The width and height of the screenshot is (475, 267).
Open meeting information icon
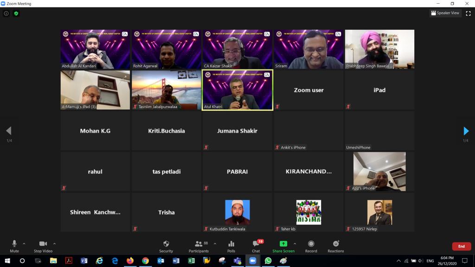point(6,13)
